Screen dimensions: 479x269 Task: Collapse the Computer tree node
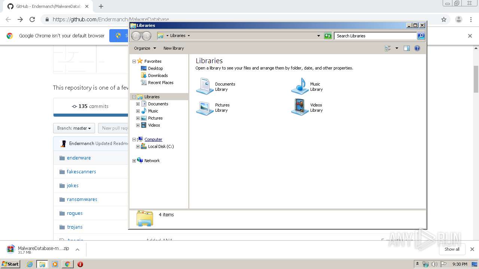tap(134, 139)
